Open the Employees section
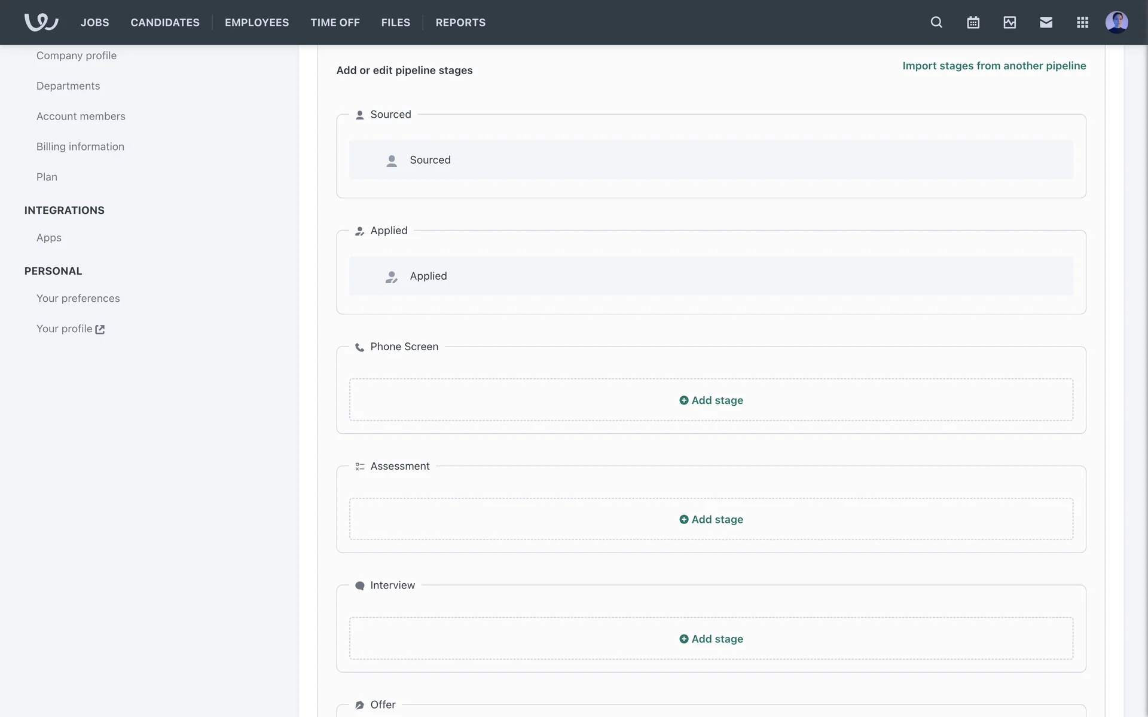This screenshot has height=717, width=1148. click(257, 22)
